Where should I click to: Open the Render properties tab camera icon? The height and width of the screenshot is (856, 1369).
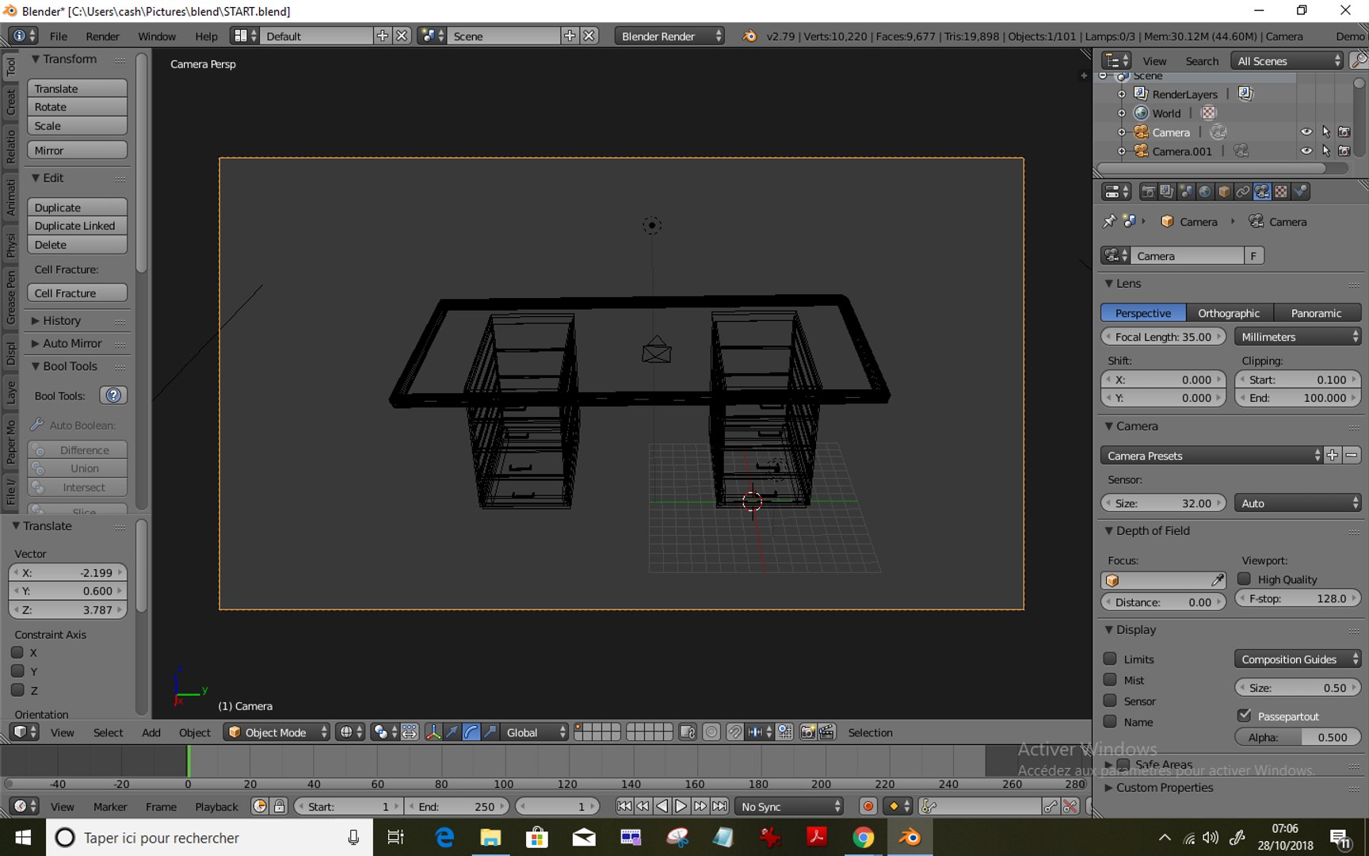tap(1147, 192)
